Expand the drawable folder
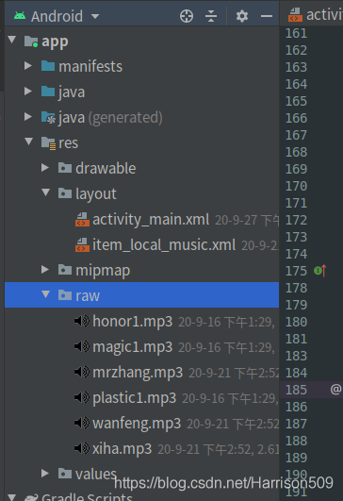Viewport: 343px width, 501px height. (x=45, y=168)
